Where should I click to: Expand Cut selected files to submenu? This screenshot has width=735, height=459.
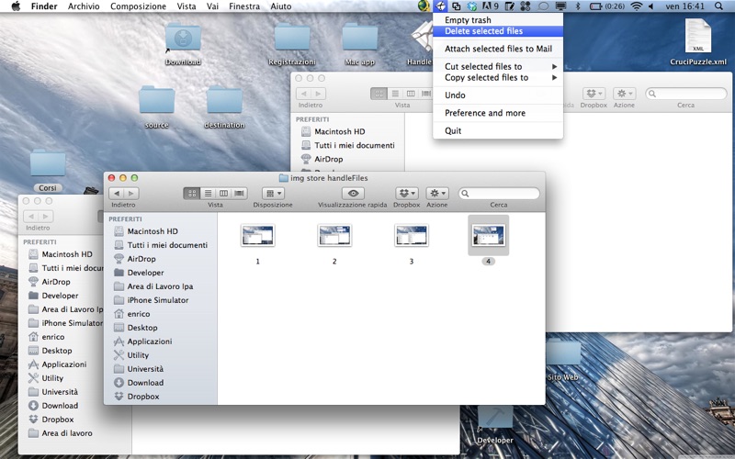coord(498,66)
